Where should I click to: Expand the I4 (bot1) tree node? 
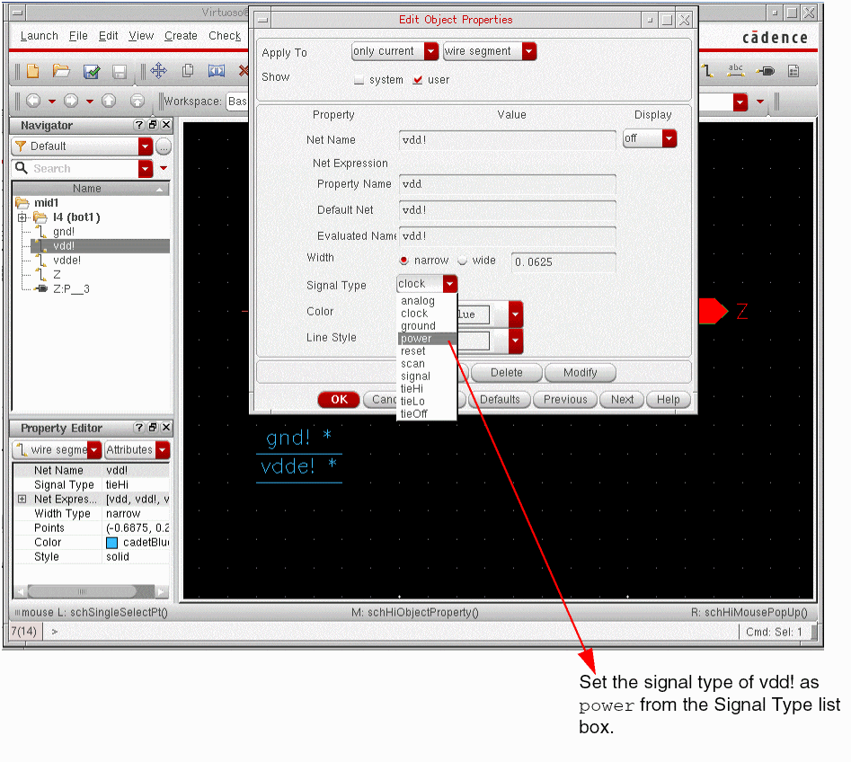[x=22, y=217]
